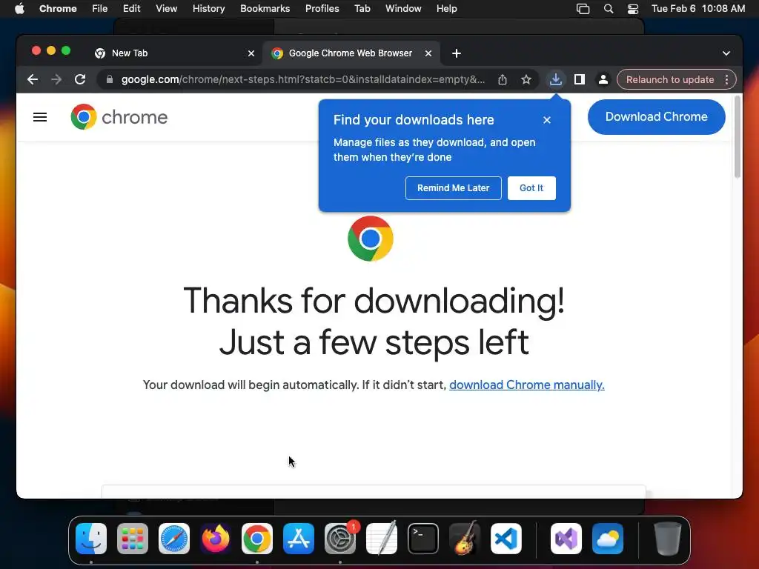Click the screen mirroring menu bar icon
The image size is (759, 569).
583,9
